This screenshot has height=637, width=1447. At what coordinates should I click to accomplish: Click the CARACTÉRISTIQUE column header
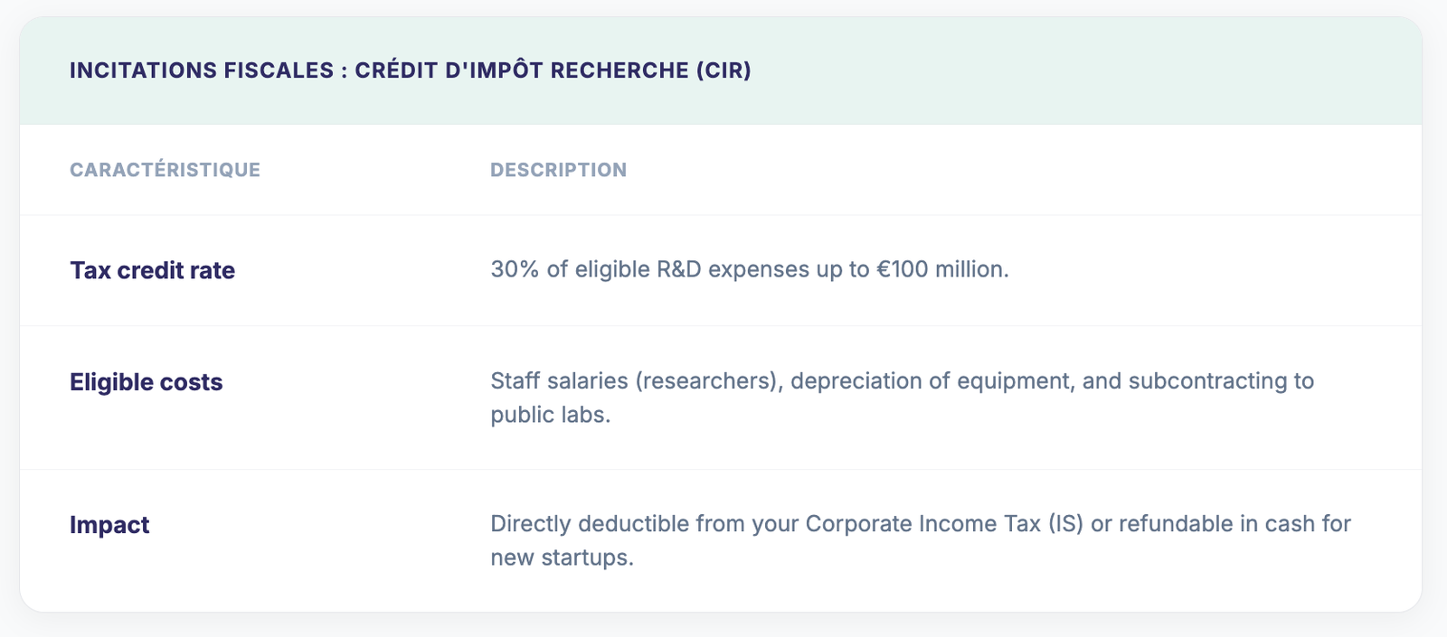[165, 170]
